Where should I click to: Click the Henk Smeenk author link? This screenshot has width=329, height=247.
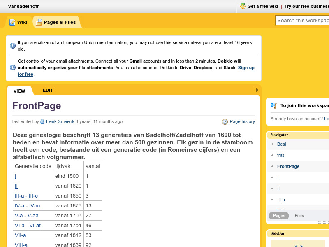point(60,121)
